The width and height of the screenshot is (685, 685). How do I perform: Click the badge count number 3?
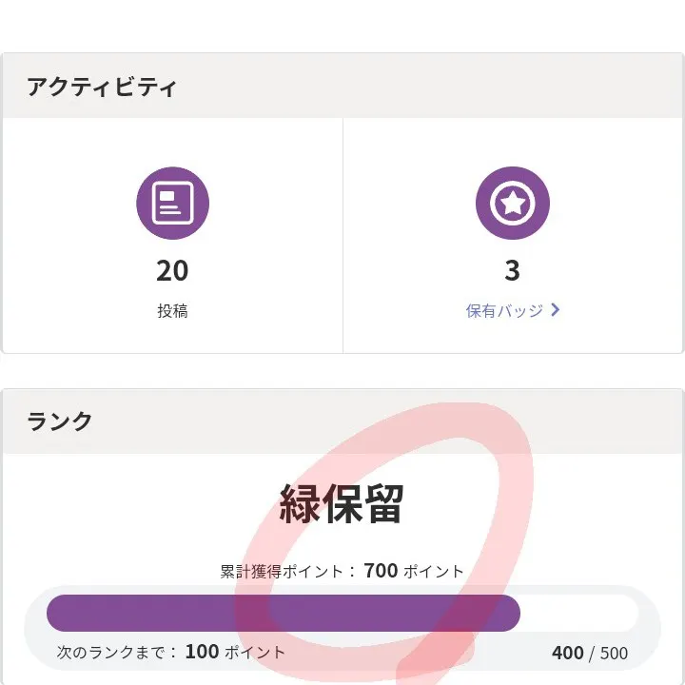pos(512,271)
